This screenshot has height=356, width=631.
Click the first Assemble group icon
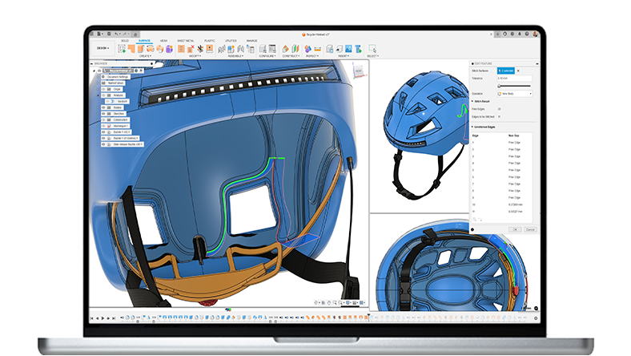click(221, 49)
